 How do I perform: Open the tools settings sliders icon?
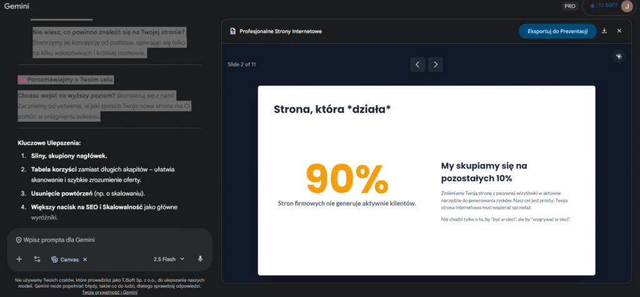coord(37,259)
